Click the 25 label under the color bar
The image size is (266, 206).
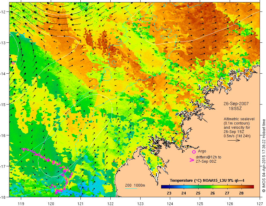tap(198, 193)
